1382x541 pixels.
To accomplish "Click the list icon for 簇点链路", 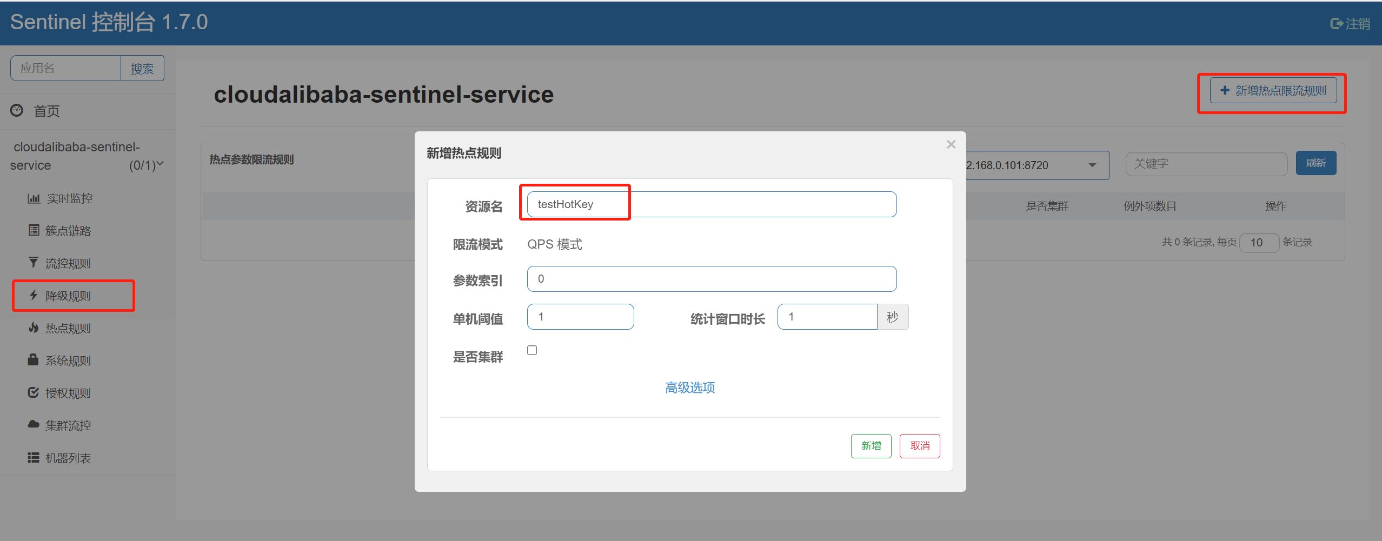I will pos(34,230).
